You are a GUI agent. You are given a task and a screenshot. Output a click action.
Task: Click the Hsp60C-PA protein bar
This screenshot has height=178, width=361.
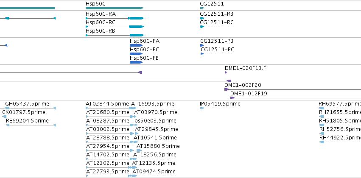[136, 45]
